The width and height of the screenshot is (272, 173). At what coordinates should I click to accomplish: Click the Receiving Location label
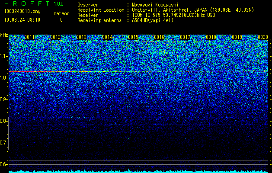point(101,10)
